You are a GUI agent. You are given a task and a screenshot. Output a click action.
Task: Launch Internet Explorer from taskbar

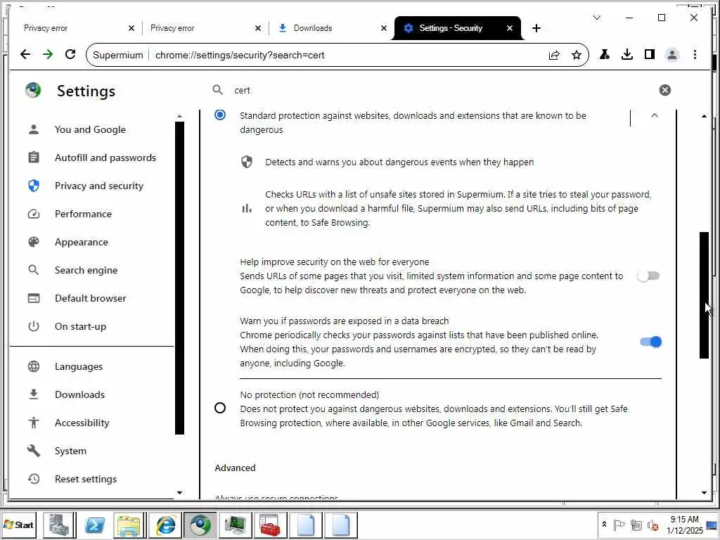click(165, 525)
